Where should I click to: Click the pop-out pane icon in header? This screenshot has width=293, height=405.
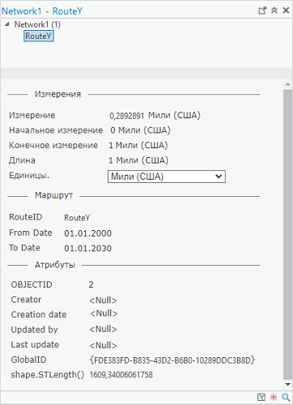[262, 11]
